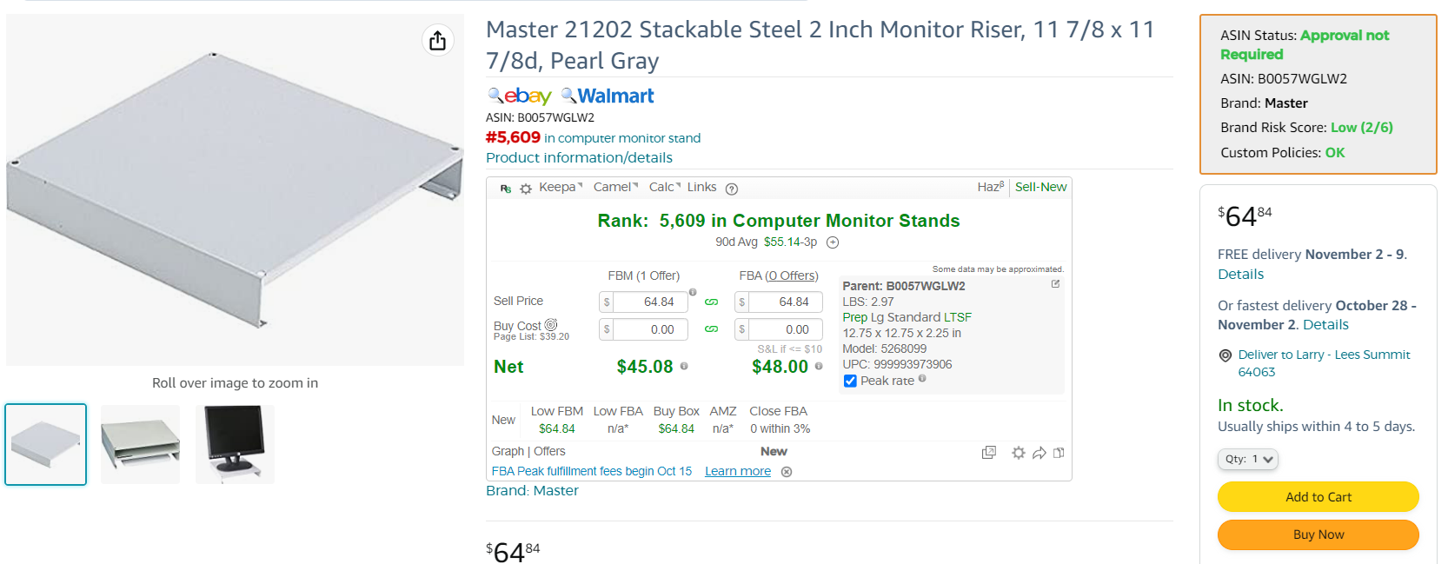Image resolution: width=1448 pixels, height=564 pixels.
Task: Toggle the Peak rate checkbox
Action: pyautogui.click(x=850, y=381)
